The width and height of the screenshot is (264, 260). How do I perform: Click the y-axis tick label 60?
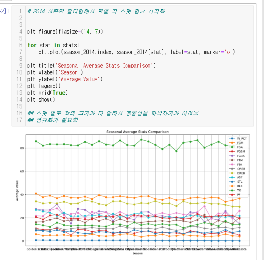(x=22, y=172)
